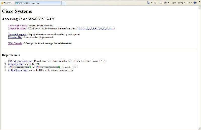Click the vertical scrollbar up arrow
Viewport: 201px width, 130px height.
pos(199,7)
